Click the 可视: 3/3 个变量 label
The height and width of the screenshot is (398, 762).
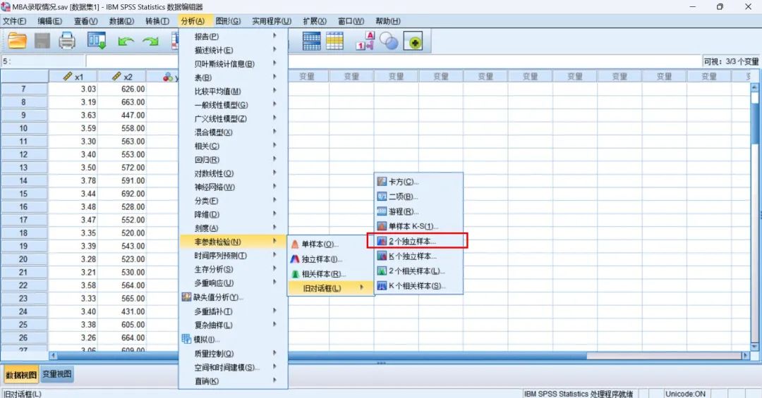pyautogui.click(x=731, y=62)
